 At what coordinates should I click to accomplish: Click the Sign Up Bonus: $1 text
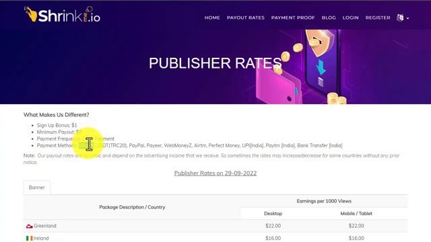point(57,125)
